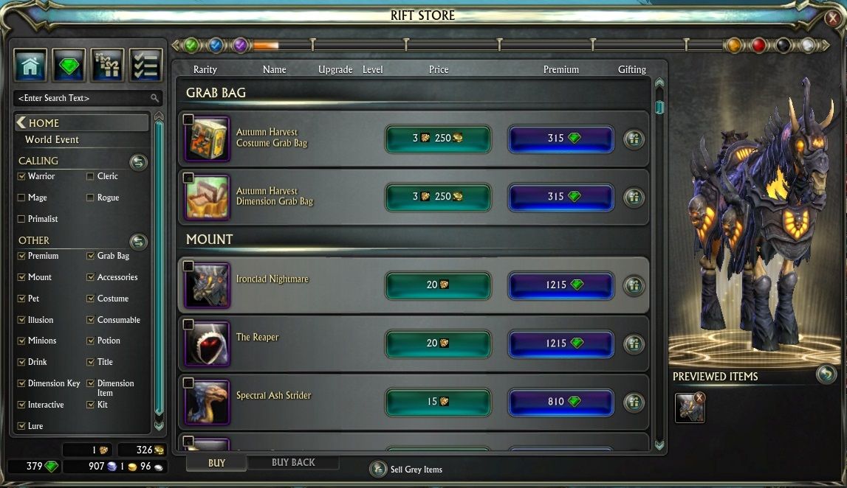Screen dimensions: 847x488
Task: Buy Ironclad Nightmare for 1215 credits
Action: tap(560, 285)
